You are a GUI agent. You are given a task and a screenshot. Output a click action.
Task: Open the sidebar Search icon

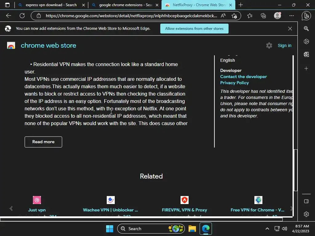[306, 29]
